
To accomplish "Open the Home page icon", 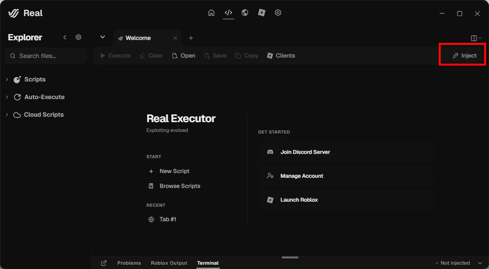I will [x=211, y=13].
